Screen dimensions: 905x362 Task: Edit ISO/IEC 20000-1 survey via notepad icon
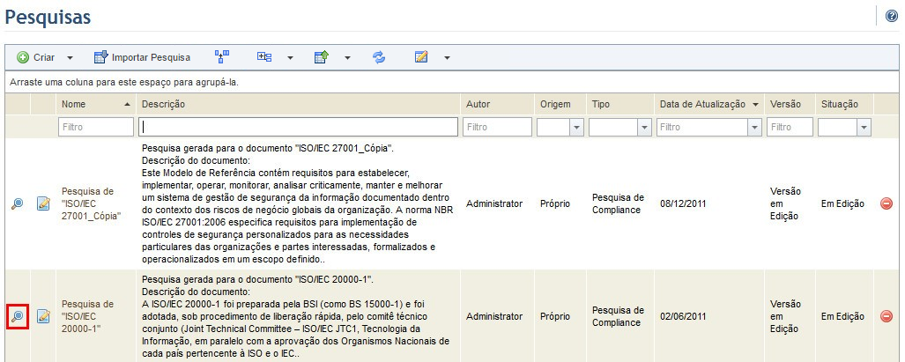43,316
